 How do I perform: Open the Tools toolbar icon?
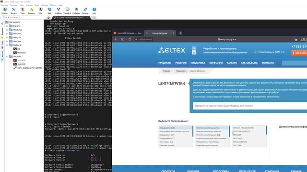(x=23, y=11)
